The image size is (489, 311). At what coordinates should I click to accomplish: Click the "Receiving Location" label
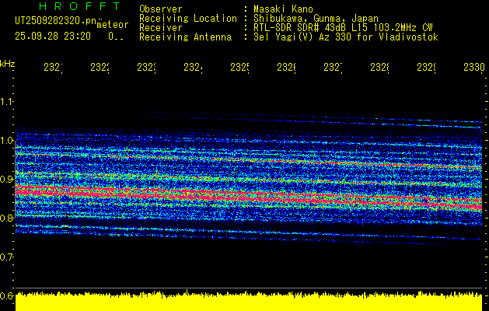coord(188,19)
